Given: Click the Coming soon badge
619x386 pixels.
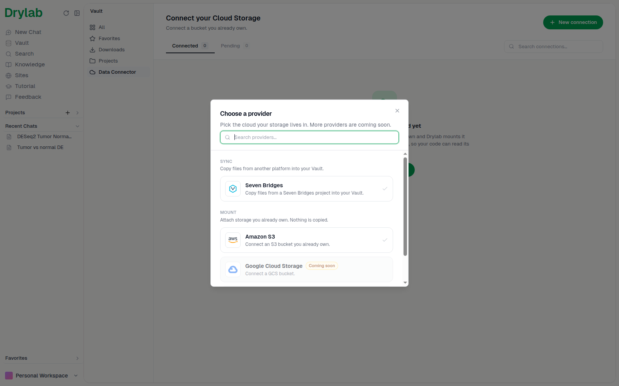Looking at the screenshot, I should tap(322, 266).
